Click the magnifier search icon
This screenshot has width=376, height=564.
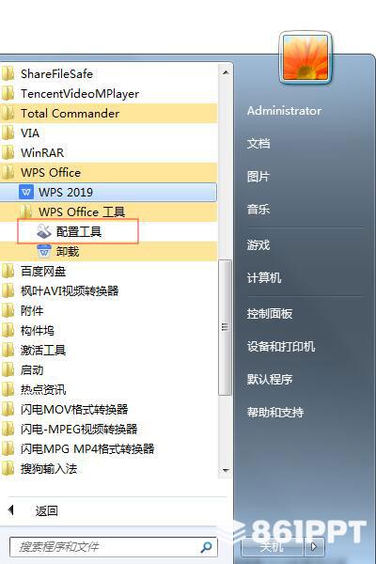coord(206,547)
